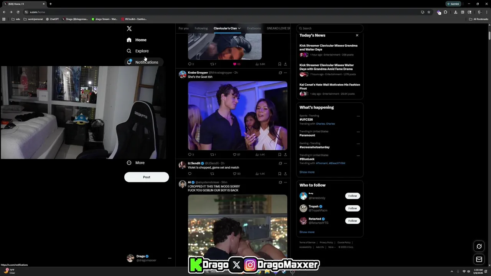Open All Bookmarks folder
Viewport: 491px width, 276px height.
pyautogui.click(x=478, y=19)
